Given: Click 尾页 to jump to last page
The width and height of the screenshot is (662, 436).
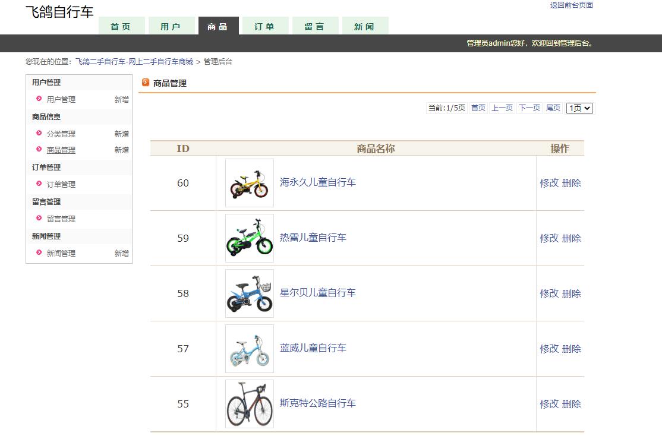Looking at the screenshot, I should pos(553,108).
